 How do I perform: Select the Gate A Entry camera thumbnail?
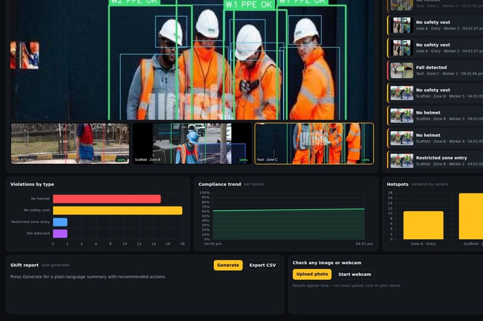70,143
